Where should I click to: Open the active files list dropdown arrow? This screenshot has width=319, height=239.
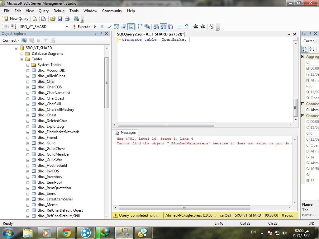point(289,34)
